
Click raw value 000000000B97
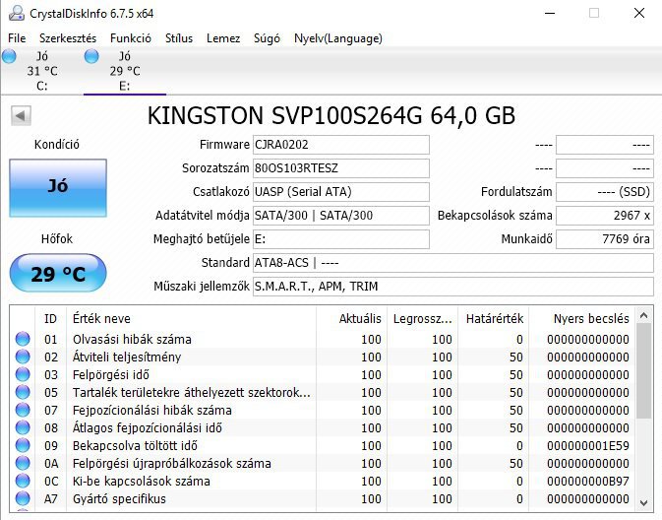588,482
